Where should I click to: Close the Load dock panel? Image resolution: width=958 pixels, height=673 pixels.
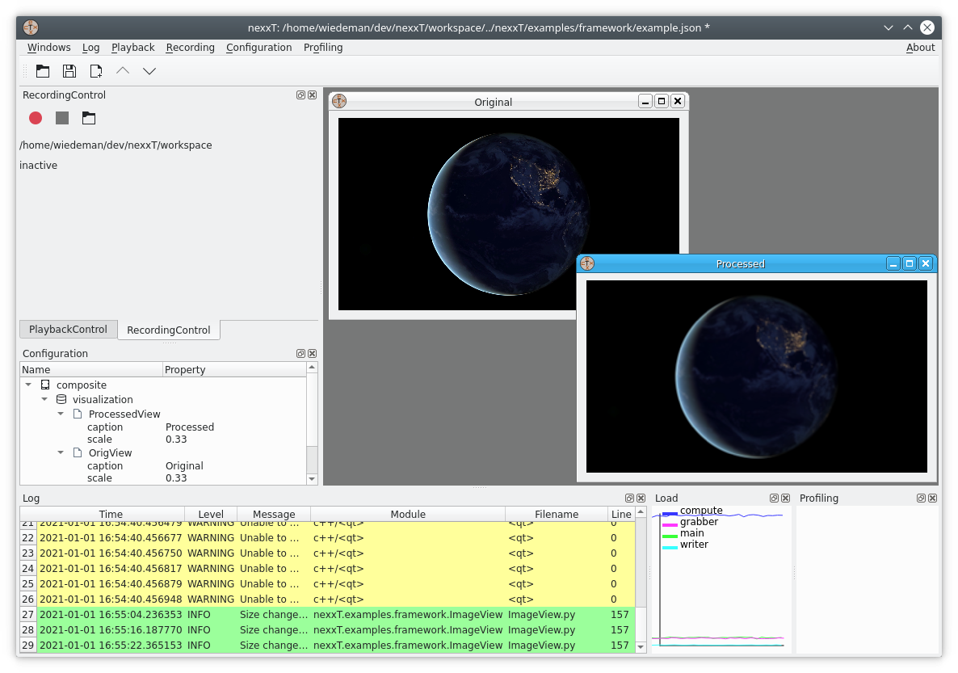pyautogui.click(x=786, y=498)
